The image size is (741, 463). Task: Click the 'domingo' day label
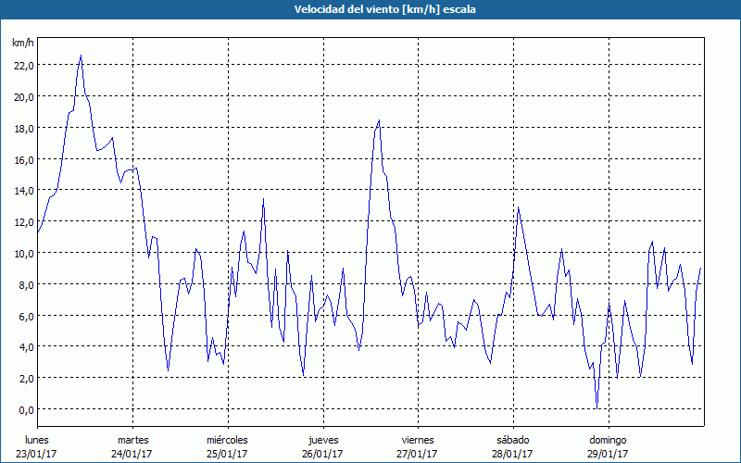(607, 440)
